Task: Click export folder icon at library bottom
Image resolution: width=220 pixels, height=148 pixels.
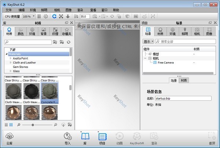Action: click(x=70, y=124)
